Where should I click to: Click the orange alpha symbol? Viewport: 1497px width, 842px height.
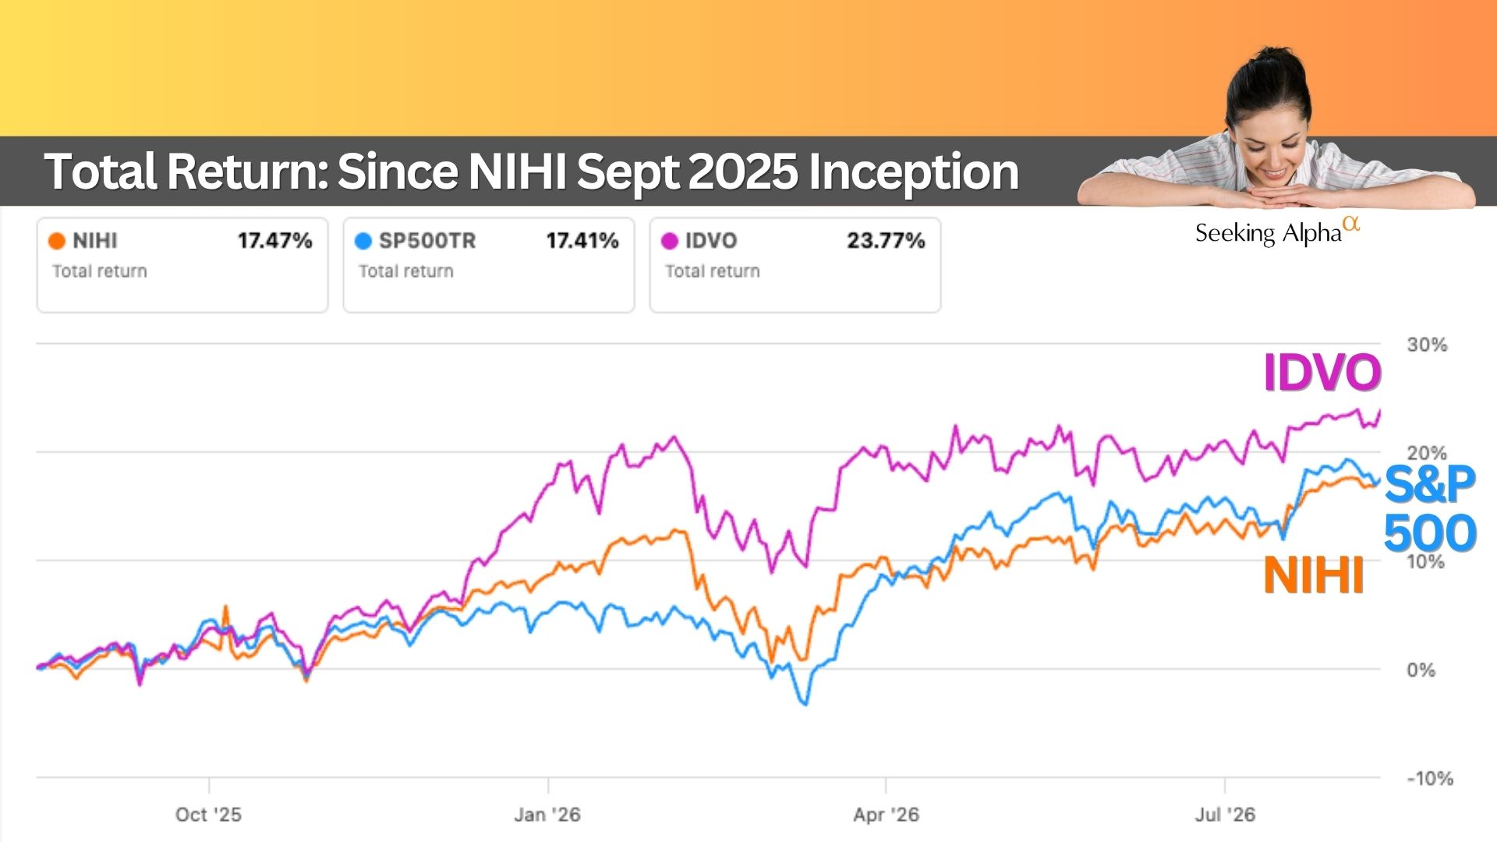(1352, 225)
